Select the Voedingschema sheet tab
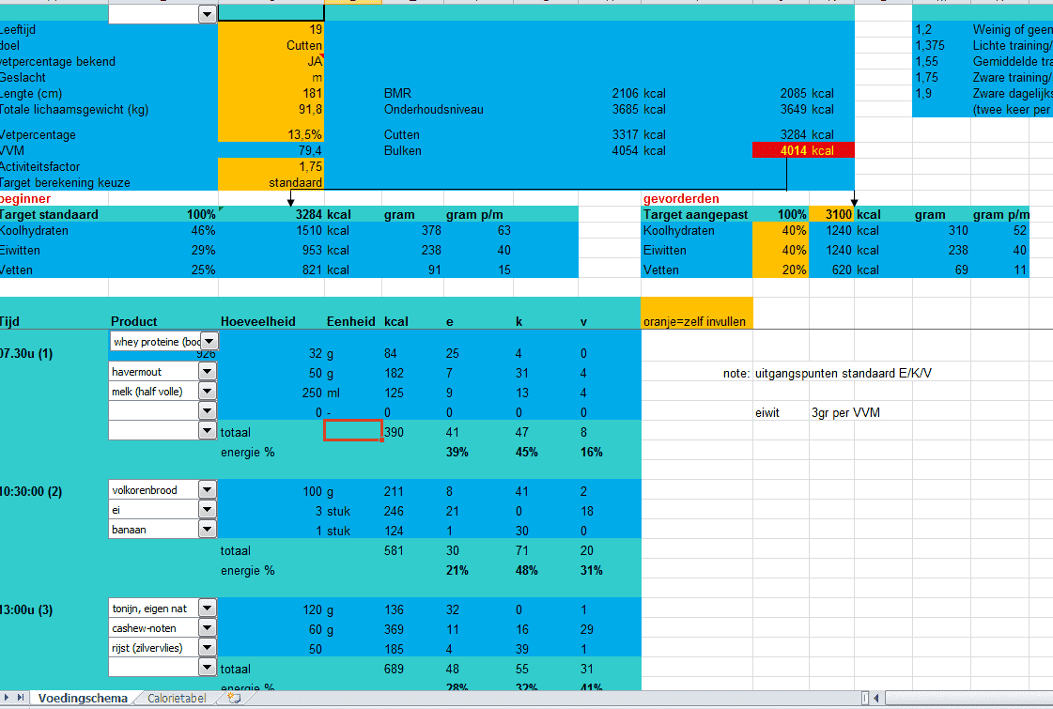1053x709 pixels. point(83,699)
